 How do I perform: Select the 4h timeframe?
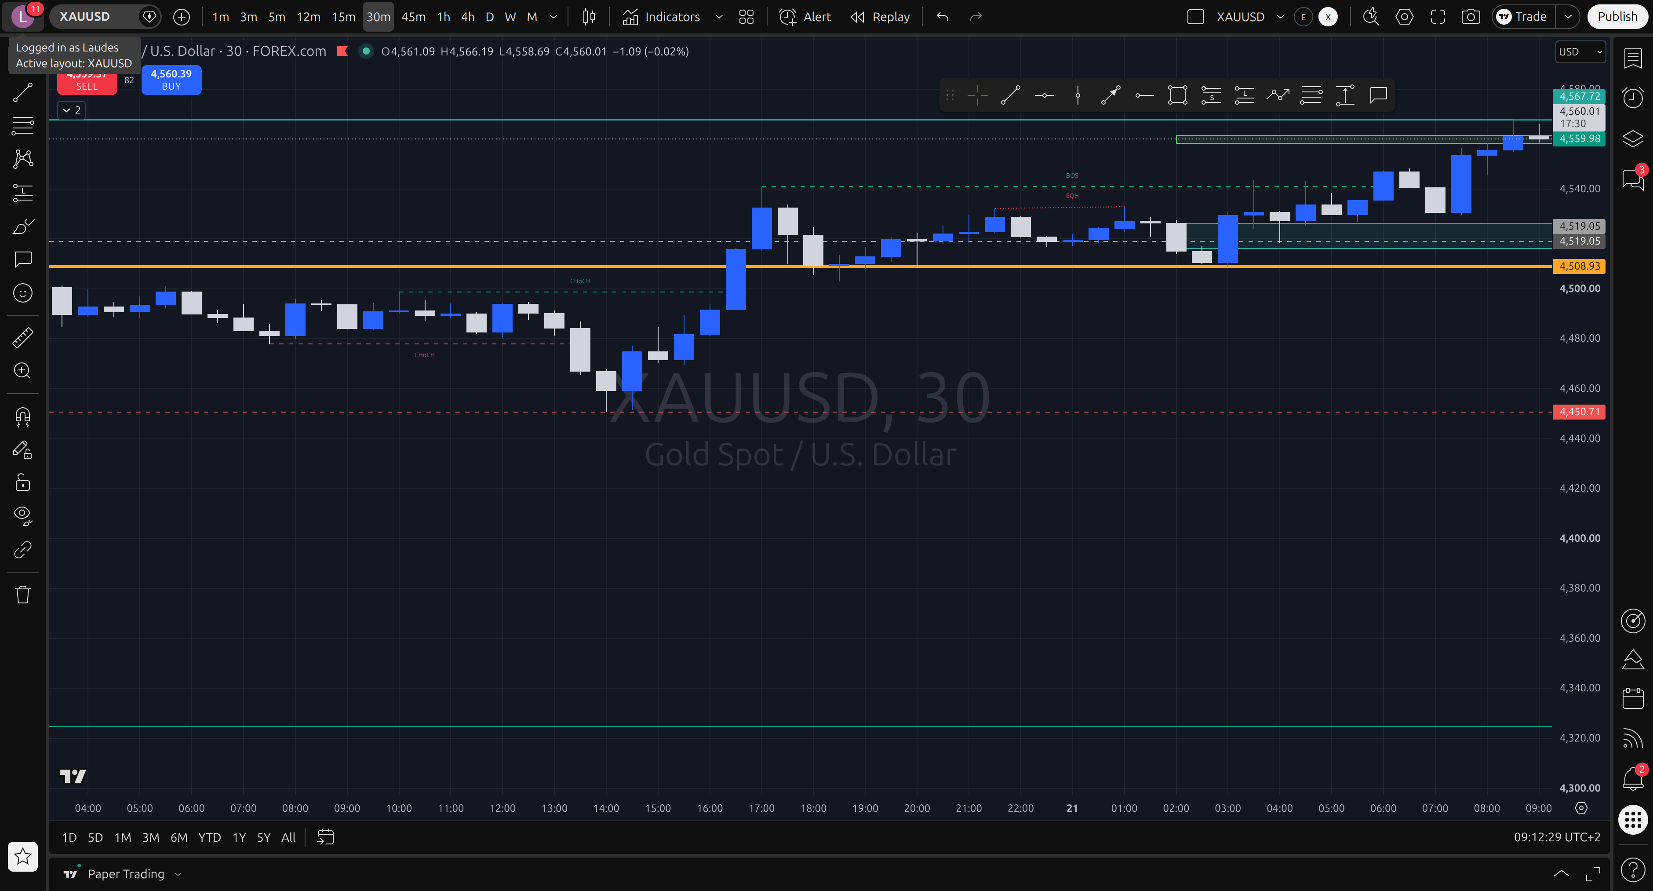click(468, 17)
